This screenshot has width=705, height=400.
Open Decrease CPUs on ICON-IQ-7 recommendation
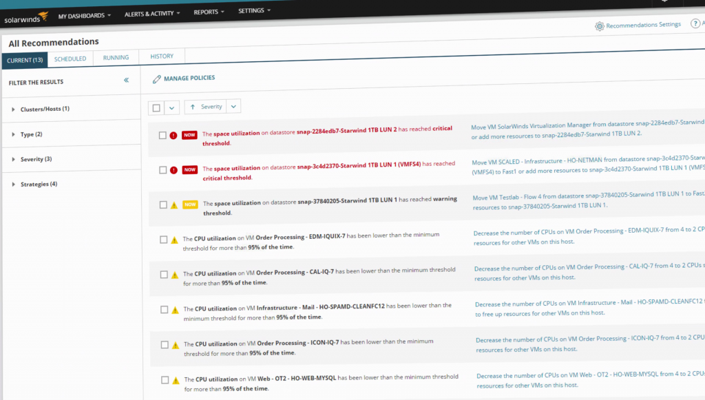pyautogui.click(x=590, y=344)
